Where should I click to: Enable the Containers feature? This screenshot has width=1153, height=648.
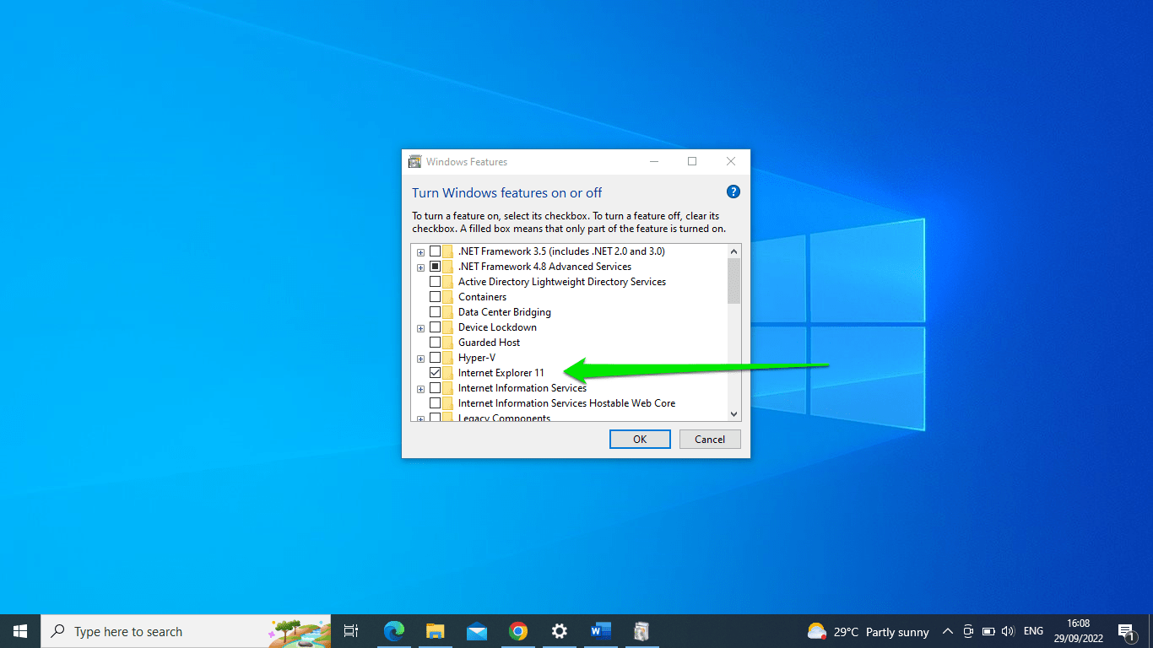tap(435, 296)
